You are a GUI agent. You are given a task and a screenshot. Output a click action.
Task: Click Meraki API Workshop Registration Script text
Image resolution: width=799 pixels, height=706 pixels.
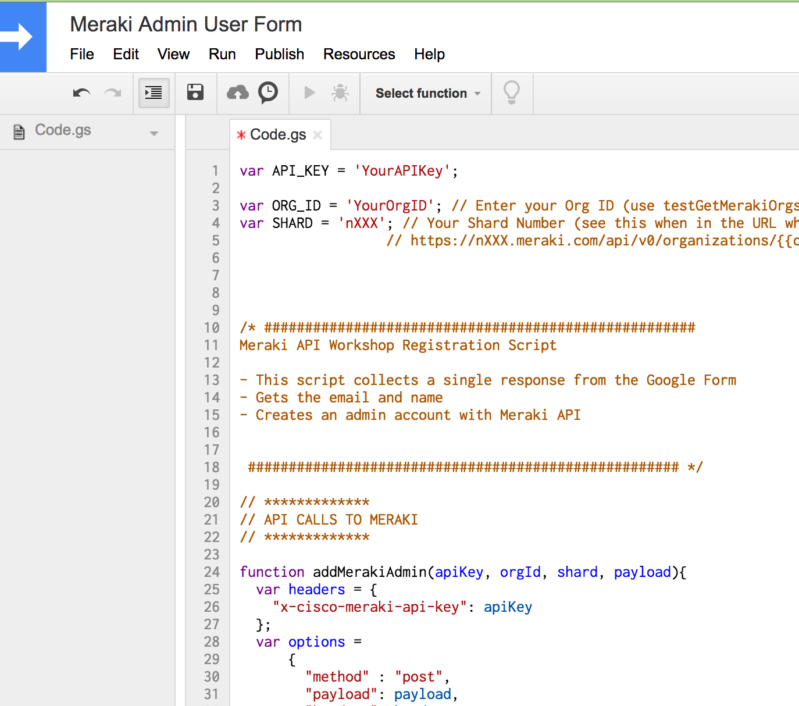398,345
